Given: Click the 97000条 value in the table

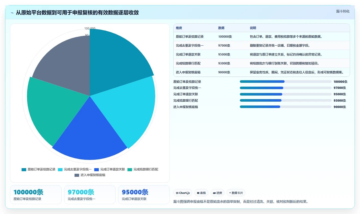Looking at the screenshot, I should pos(224,46).
